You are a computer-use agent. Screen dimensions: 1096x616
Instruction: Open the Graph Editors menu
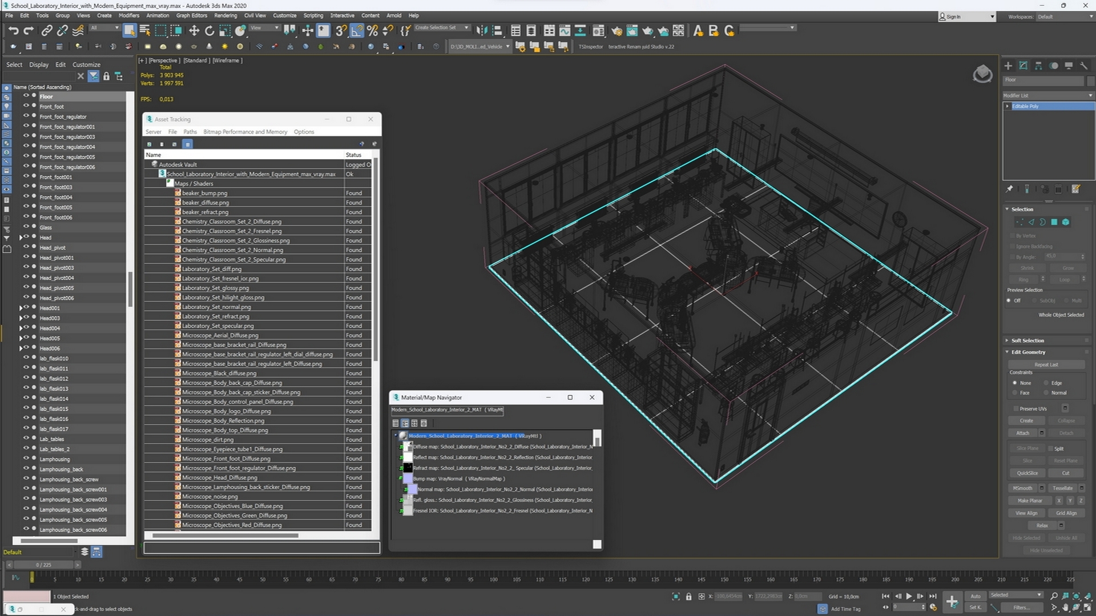(191, 15)
